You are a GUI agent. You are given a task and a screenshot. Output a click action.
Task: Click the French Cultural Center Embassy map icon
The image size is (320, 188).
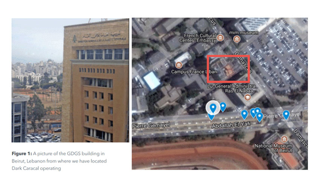click(x=220, y=38)
